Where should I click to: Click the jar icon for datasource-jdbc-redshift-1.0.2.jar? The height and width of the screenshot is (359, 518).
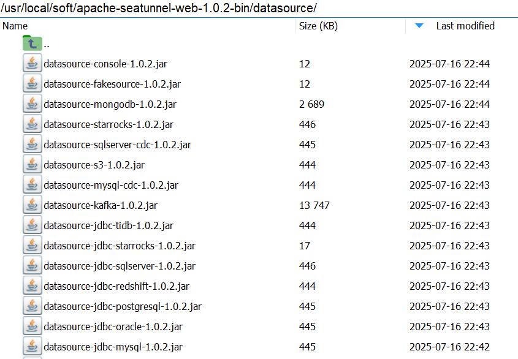click(32, 285)
